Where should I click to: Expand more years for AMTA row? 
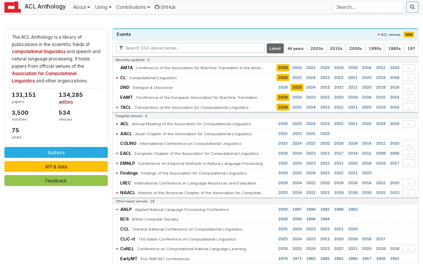pyautogui.click(x=408, y=68)
